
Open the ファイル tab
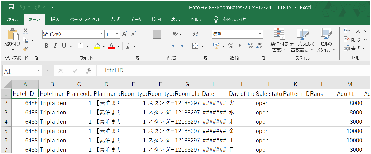tap(12, 20)
